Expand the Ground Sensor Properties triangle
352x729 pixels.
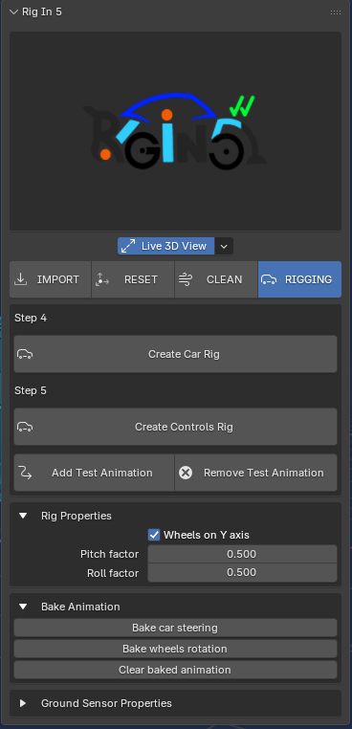(x=23, y=703)
